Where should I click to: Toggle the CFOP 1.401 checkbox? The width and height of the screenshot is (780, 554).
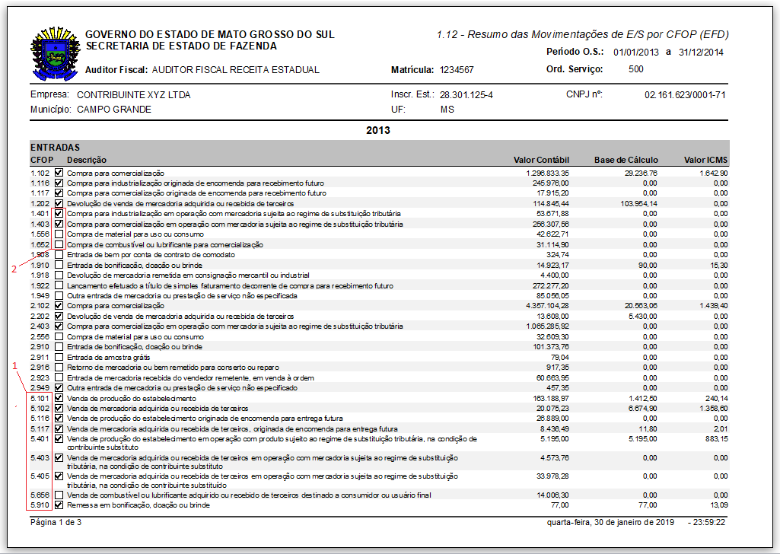pyautogui.click(x=59, y=214)
